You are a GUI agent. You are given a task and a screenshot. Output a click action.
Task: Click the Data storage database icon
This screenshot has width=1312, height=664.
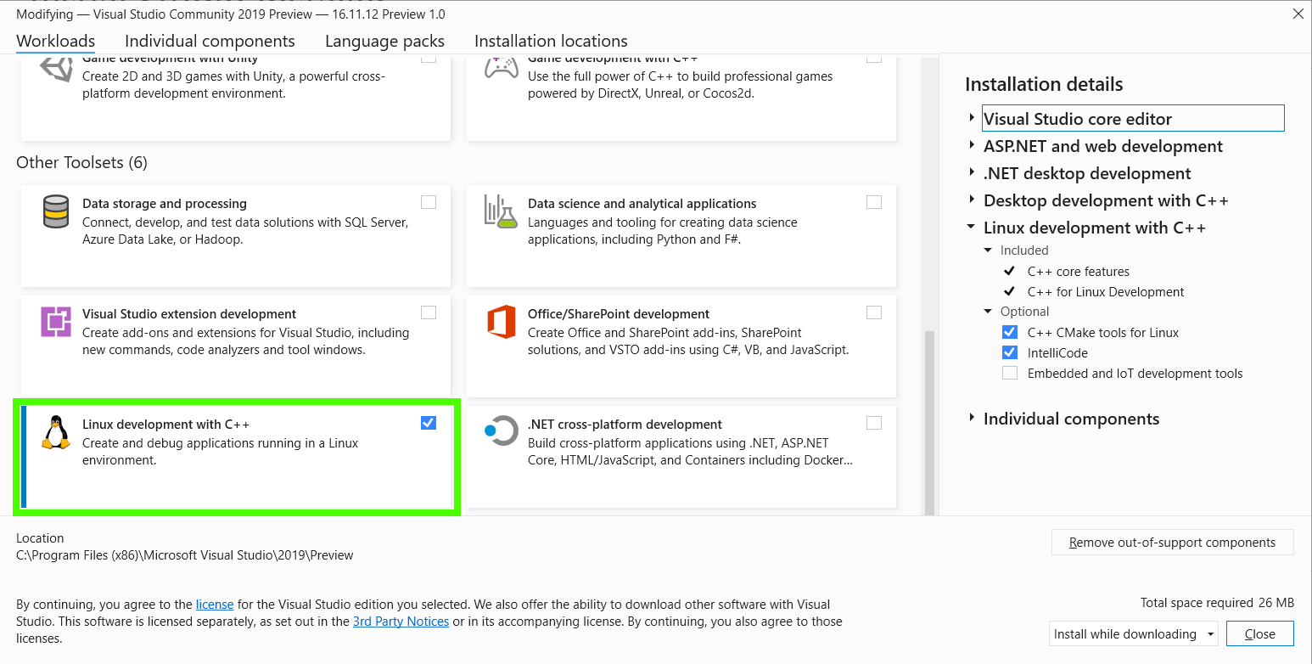(56, 211)
